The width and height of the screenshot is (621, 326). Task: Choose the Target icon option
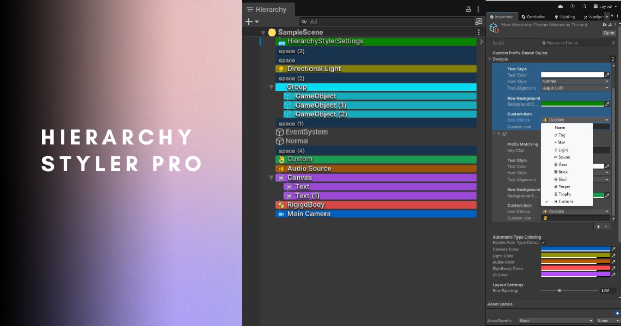click(x=562, y=186)
